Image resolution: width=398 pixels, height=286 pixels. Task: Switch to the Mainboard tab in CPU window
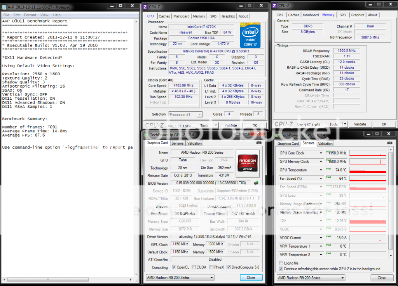(182, 16)
